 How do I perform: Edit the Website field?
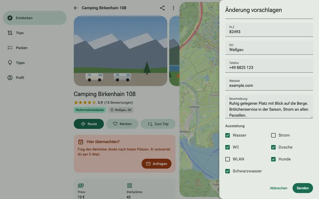269,84
